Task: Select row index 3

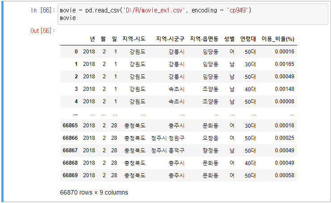Action: click(x=76, y=89)
